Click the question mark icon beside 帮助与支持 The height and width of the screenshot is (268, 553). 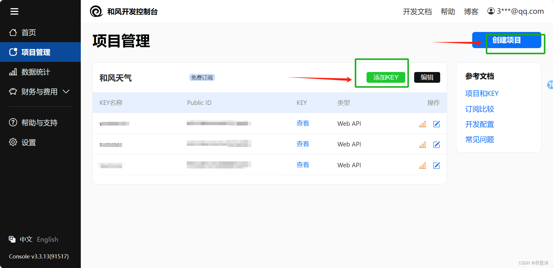coord(13,122)
